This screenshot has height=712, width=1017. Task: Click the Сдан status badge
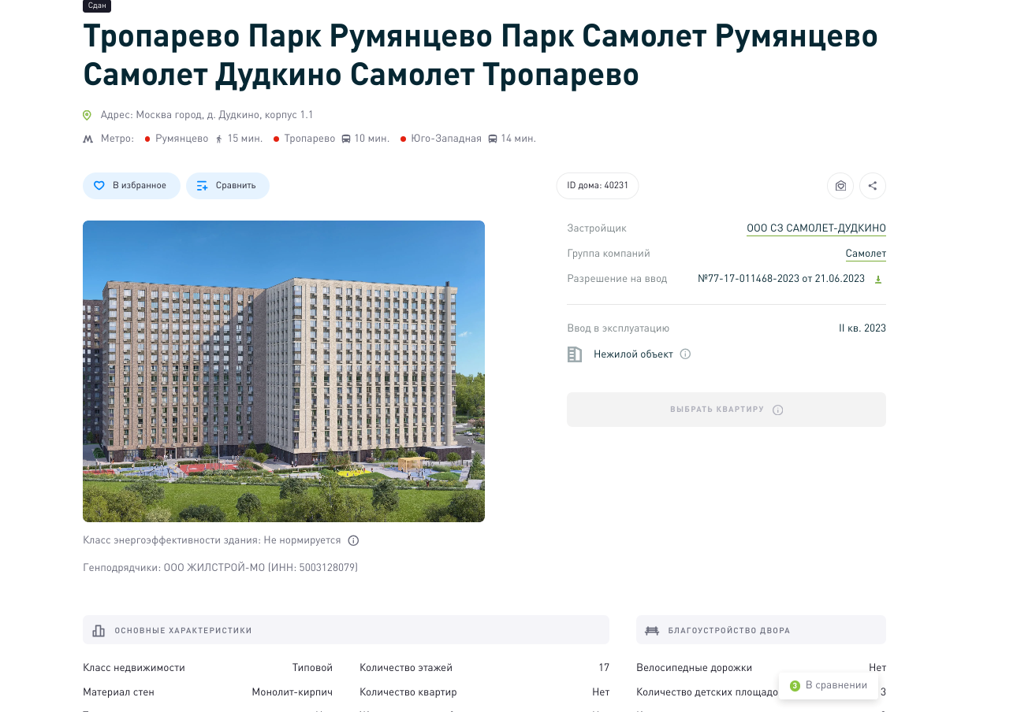point(97,6)
